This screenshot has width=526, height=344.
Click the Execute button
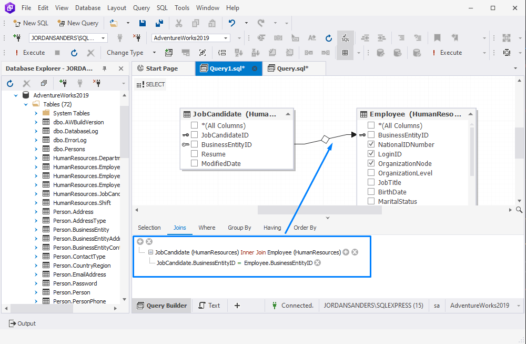tap(33, 52)
